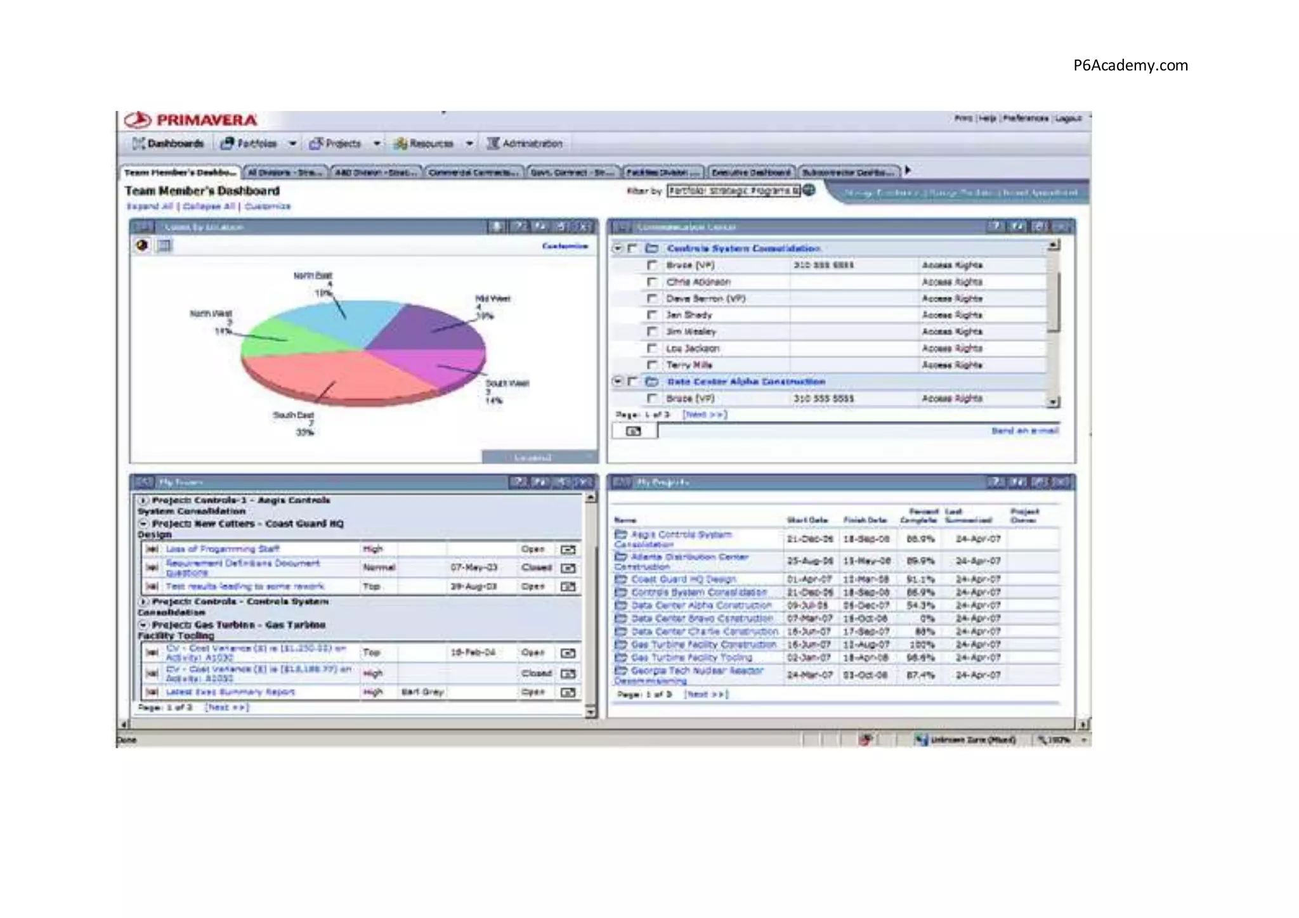
Task: Switch to table view icon in chart panel
Action: [x=164, y=245]
